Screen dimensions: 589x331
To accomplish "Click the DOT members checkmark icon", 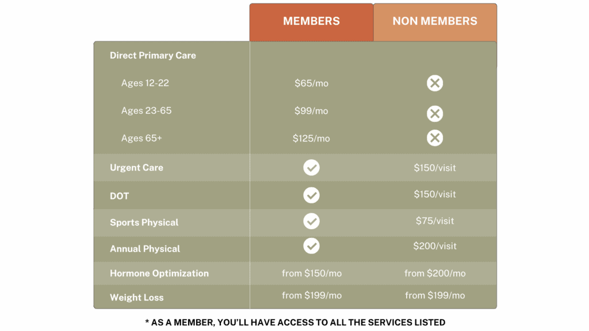I will pyautogui.click(x=311, y=195).
